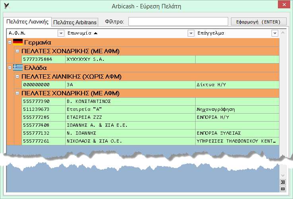This screenshot has height=199, width=293.
Task: Click the Greek flag icon
Action: [18, 68]
